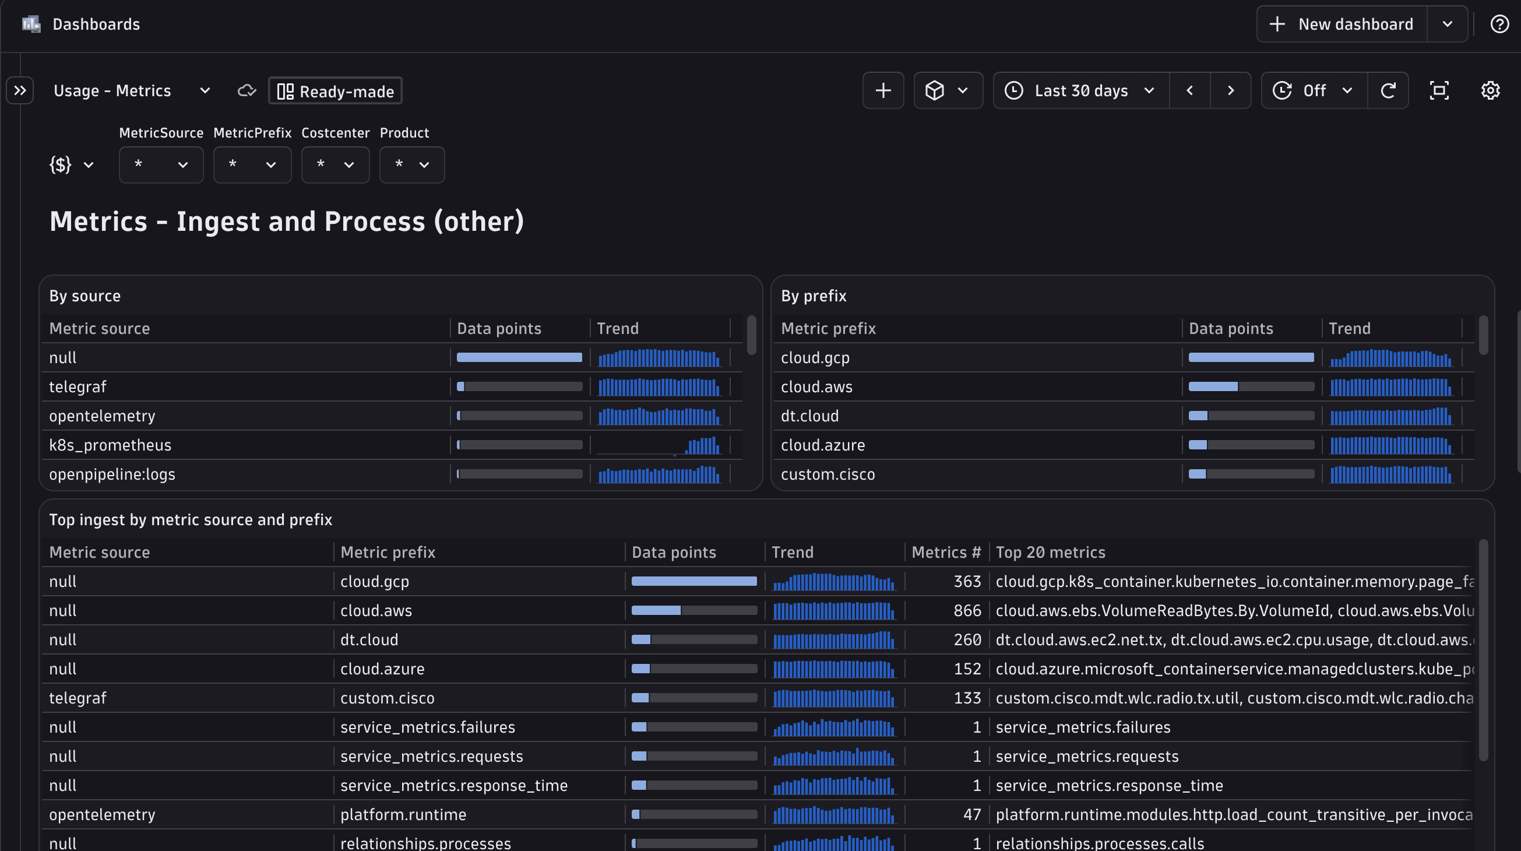Select k8s_prometheus row in By source
The image size is (1521, 851).
[392, 445]
